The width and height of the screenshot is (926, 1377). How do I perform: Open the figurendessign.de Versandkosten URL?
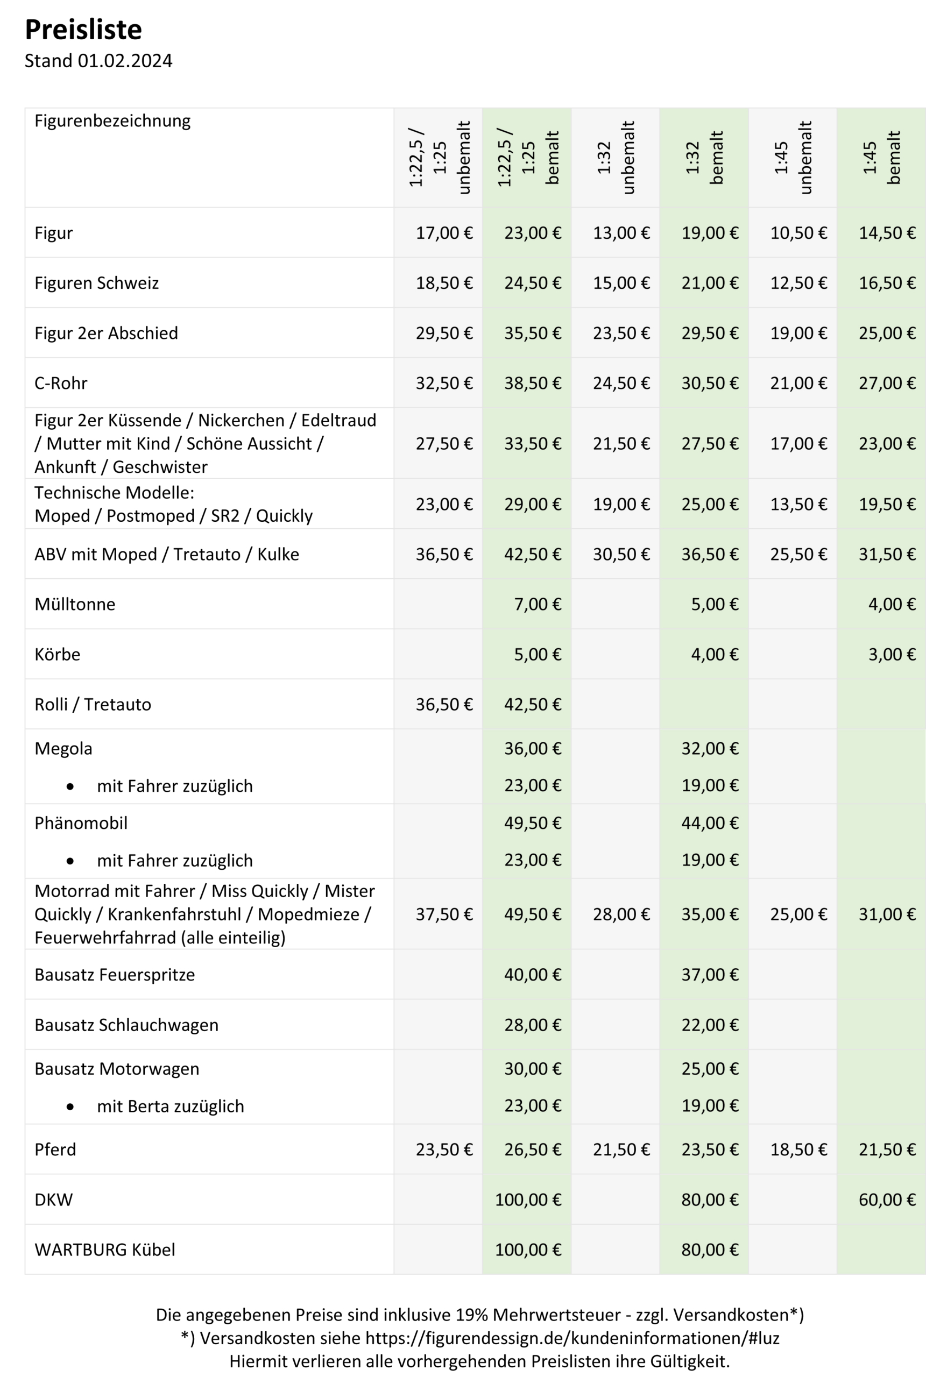point(571,1338)
